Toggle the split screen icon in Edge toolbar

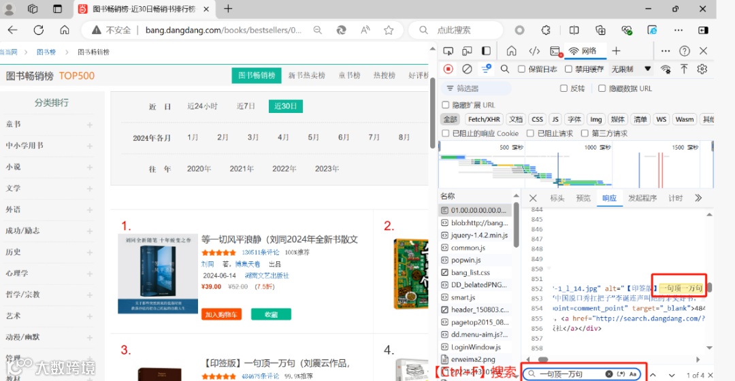click(x=574, y=30)
